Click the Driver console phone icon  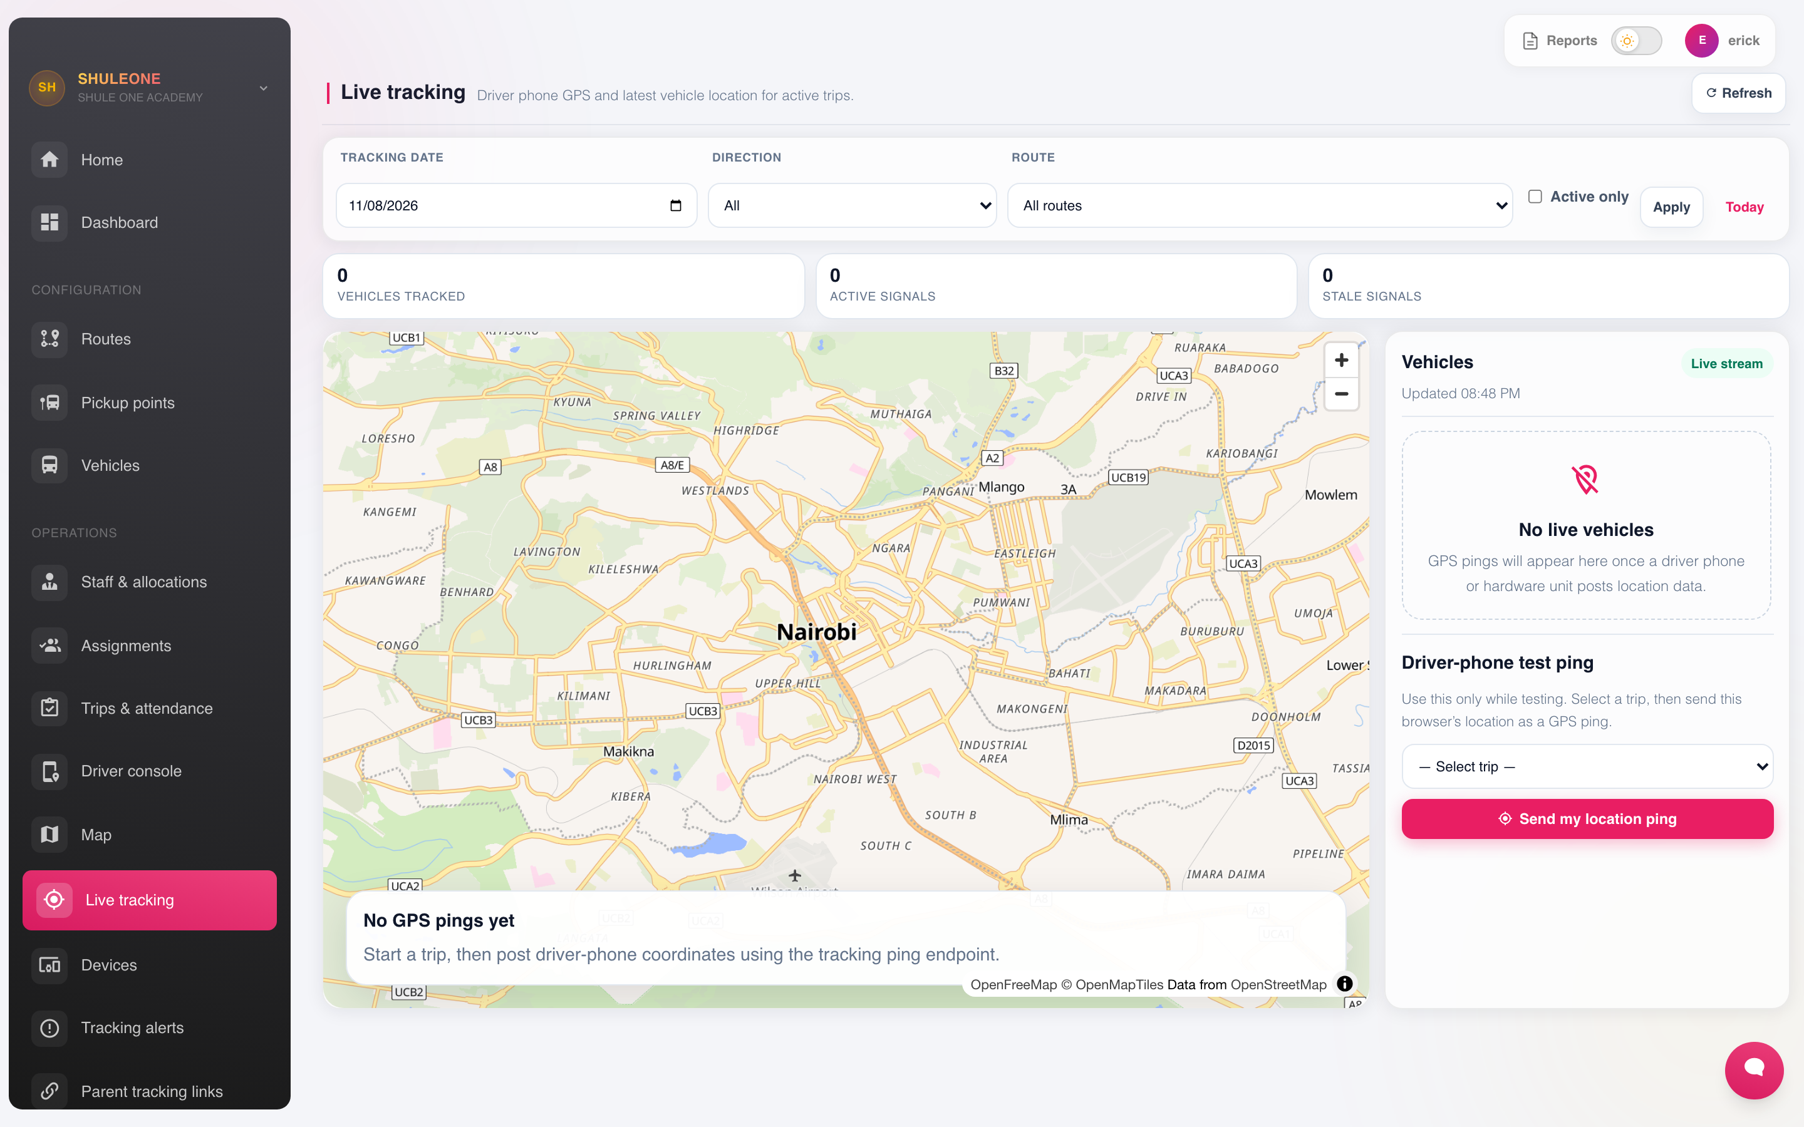tap(49, 771)
